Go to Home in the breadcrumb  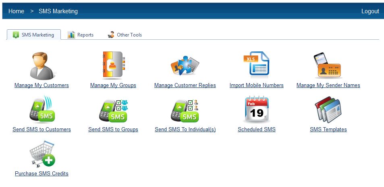tap(16, 11)
